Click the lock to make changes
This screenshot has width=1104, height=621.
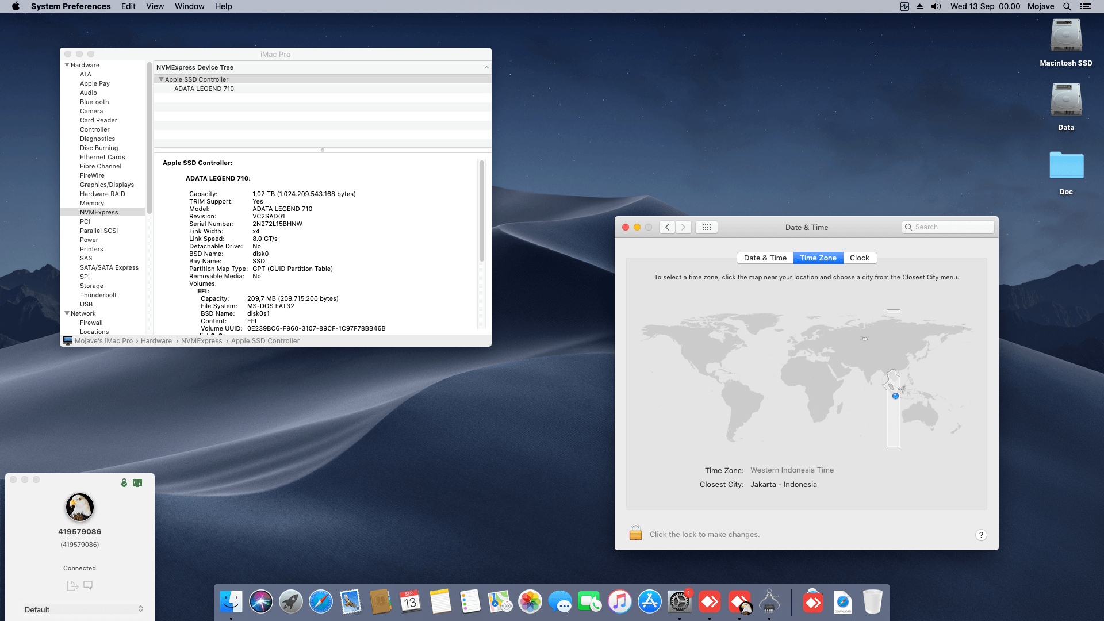(x=635, y=534)
